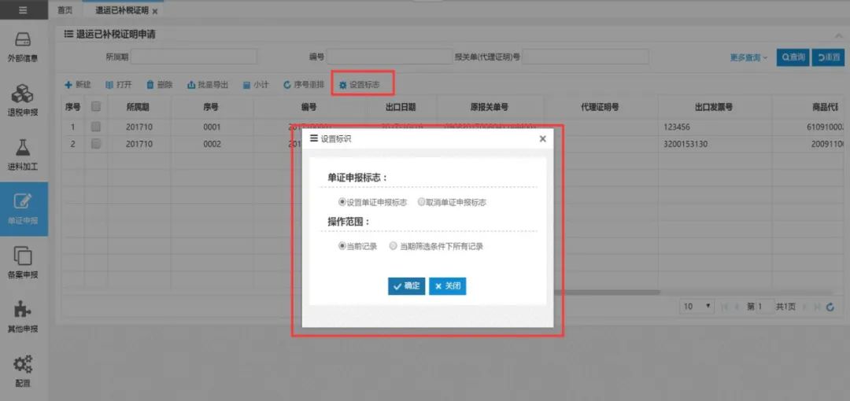850x401 pixels.
Task: Open the page size dropdown showing 10
Action: click(x=697, y=307)
